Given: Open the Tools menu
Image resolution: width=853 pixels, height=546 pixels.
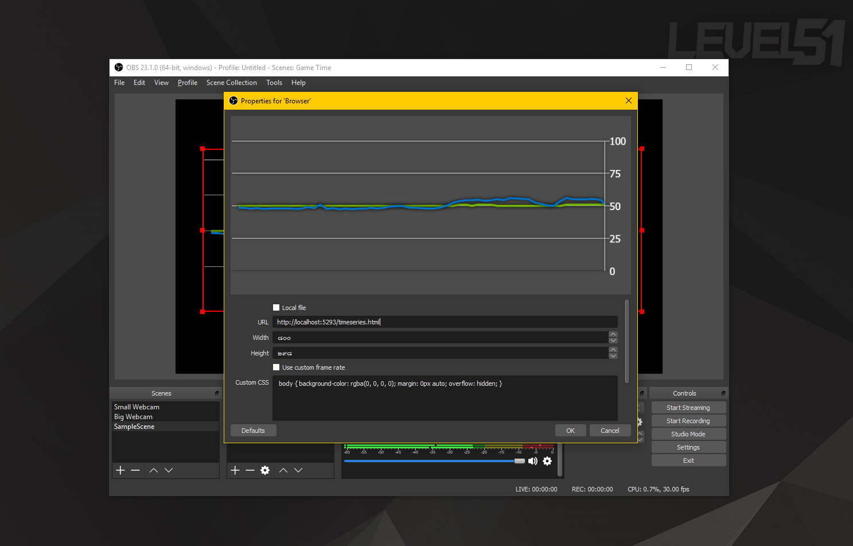Looking at the screenshot, I should pyautogui.click(x=274, y=83).
